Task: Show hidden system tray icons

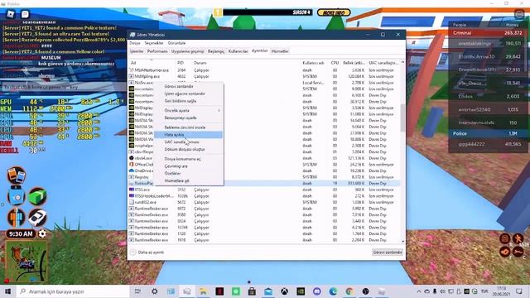Action: point(419,291)
